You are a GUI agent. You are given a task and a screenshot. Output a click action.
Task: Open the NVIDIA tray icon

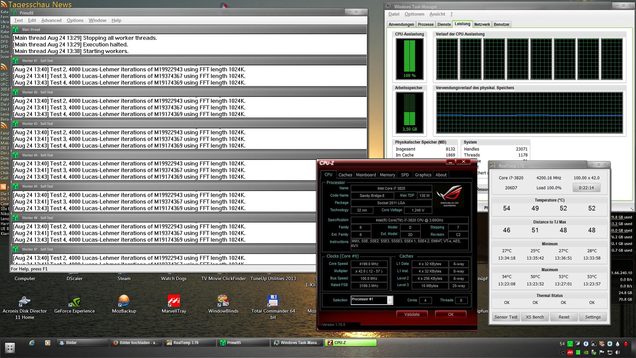click(586, 352)
